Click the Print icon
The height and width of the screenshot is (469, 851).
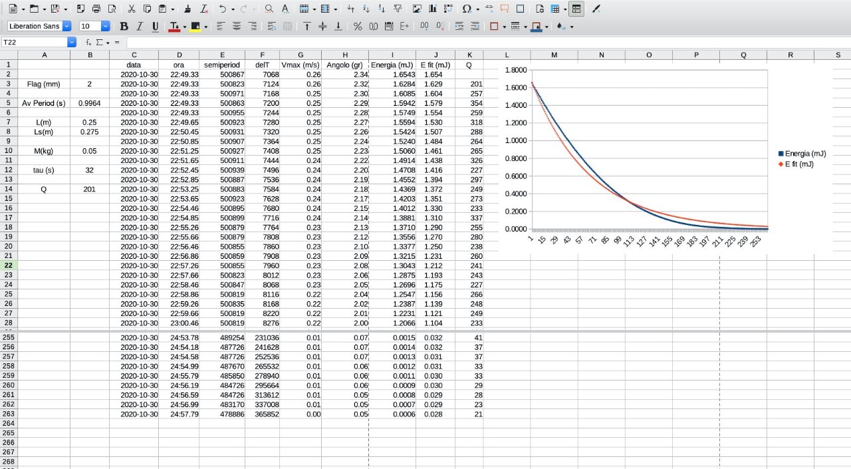pos(96,9)
